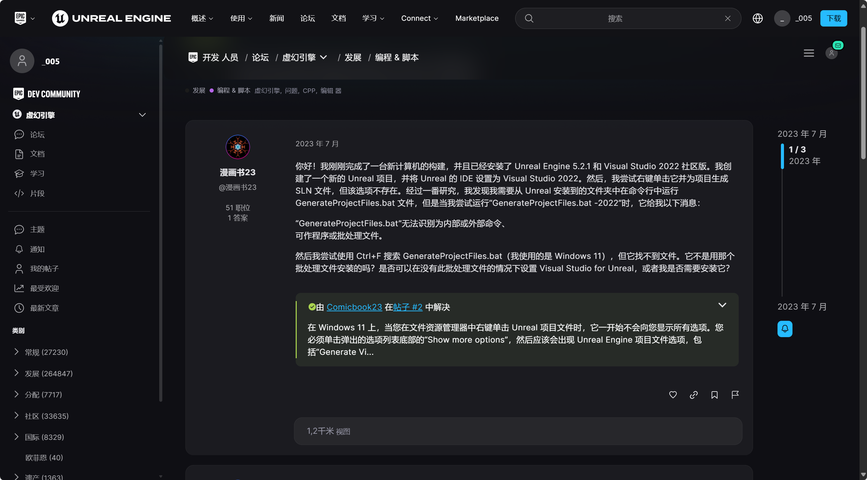Open the 学习 navigation menu
The height and width of the screenshot is (480, 867).
[x=373, y=18]
